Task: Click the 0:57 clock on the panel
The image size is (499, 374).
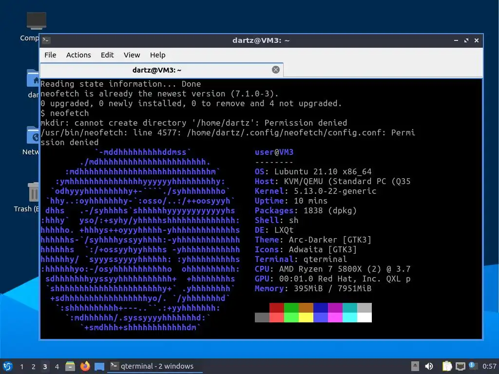Action: click(489, 366)
